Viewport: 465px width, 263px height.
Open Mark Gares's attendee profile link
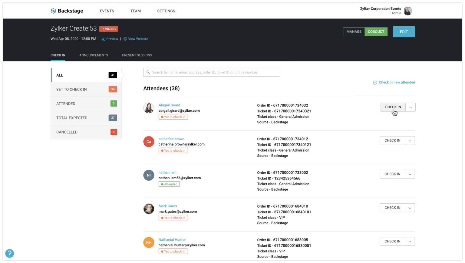click(x=168, y=206)
